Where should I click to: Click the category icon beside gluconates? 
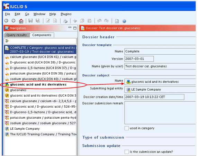[7, 90]
